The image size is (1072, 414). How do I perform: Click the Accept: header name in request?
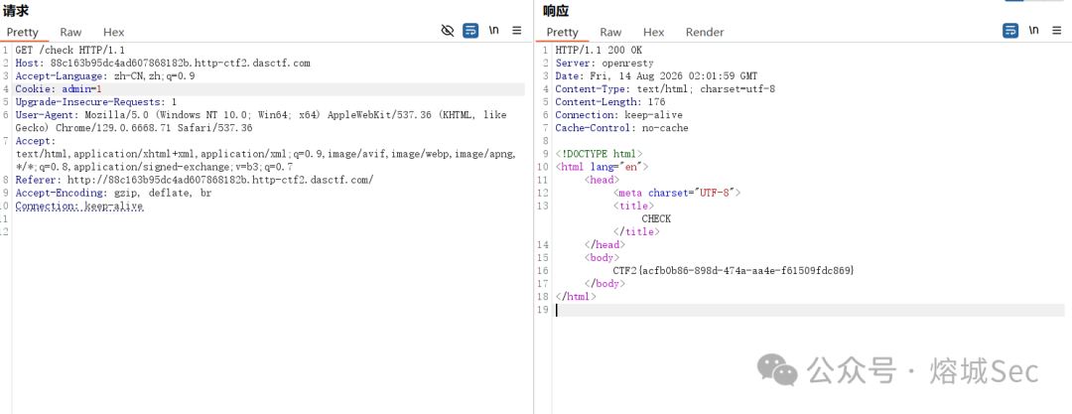coord(34,141)
